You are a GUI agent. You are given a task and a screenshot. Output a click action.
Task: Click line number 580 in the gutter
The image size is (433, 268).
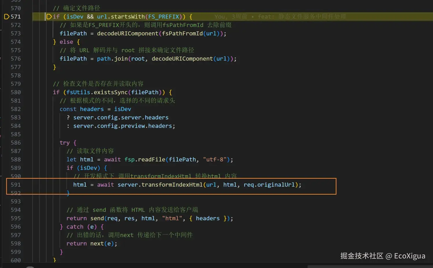(16, 92)
